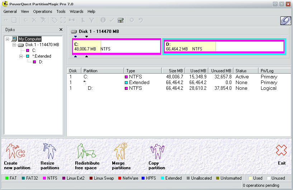Click the FAT32 legend swatch

click(x=23, y=178)
